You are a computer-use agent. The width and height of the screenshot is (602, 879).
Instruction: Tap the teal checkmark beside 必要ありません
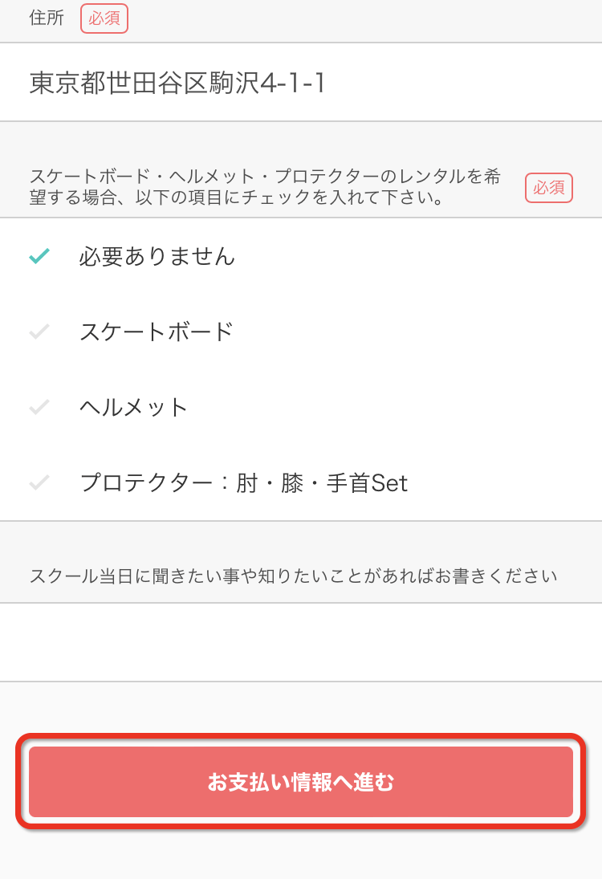coord(39,256)
